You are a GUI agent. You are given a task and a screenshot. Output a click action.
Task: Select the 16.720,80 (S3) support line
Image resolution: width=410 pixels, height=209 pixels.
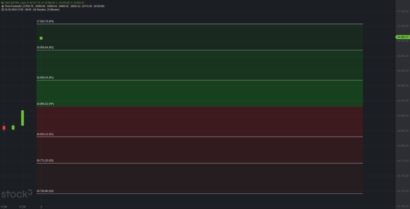click(199, 193)
